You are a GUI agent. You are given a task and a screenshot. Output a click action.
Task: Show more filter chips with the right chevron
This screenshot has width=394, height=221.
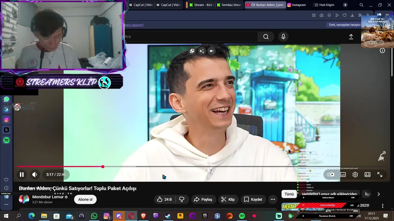pos(379,194)
